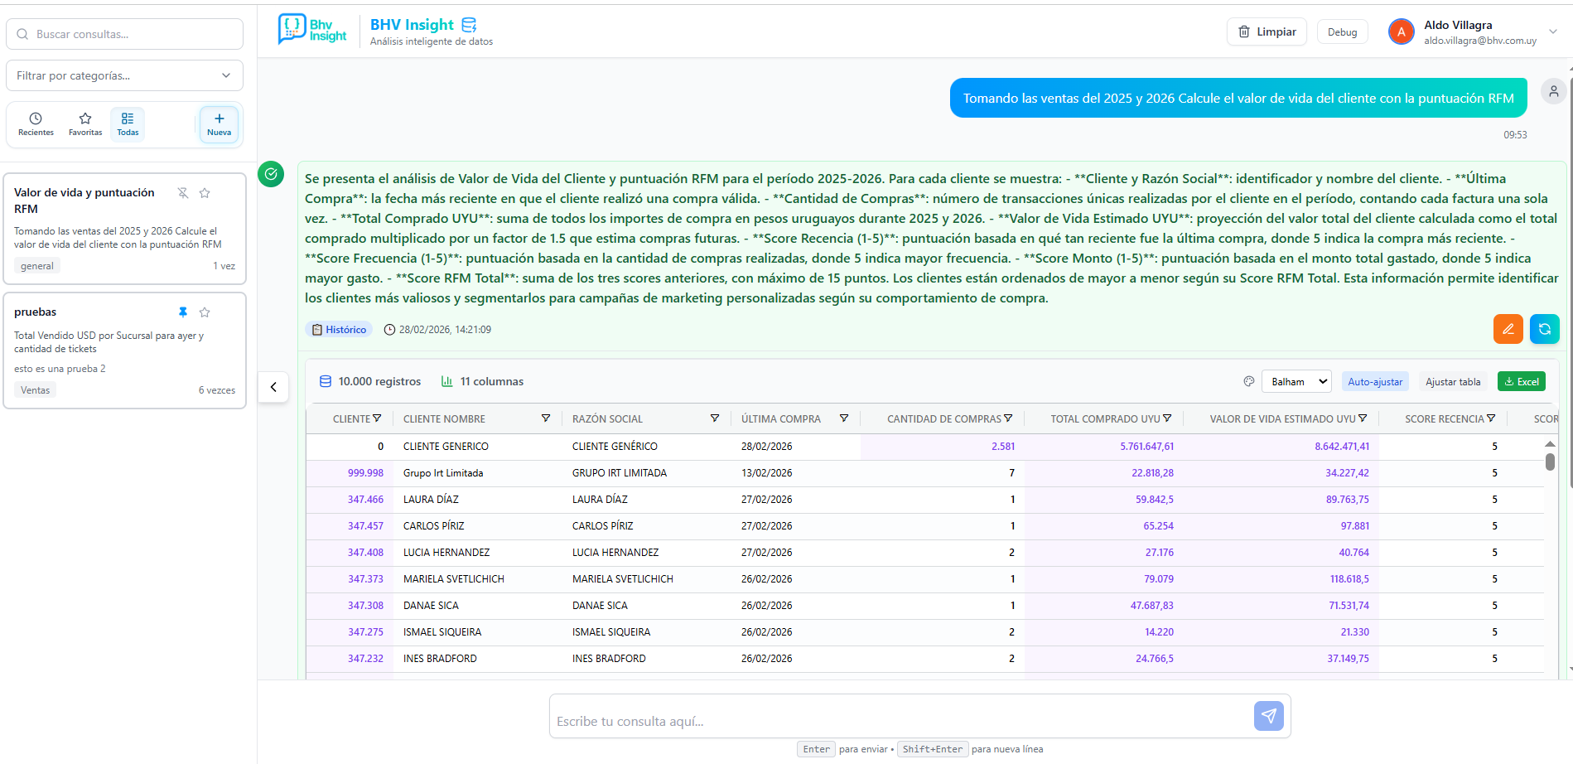Click the table vertical scrollbar
This screenshot has width=1573, height=764.
click(x=1550, y=462)
